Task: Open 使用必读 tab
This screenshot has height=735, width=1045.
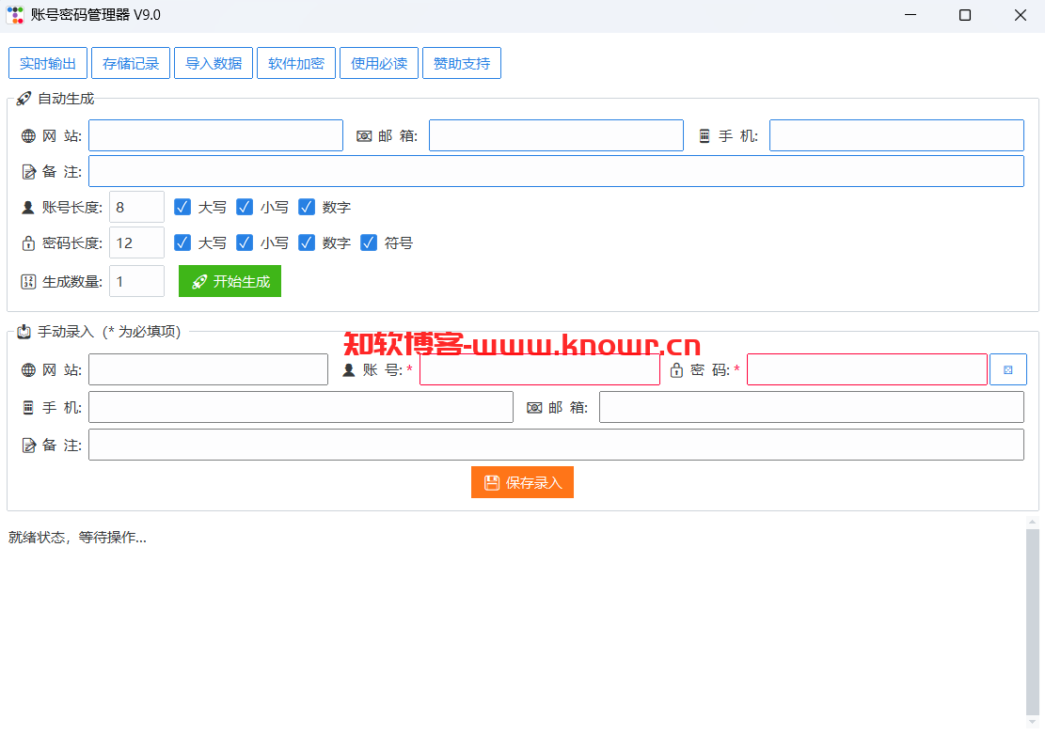Action: tap(378, 63)
